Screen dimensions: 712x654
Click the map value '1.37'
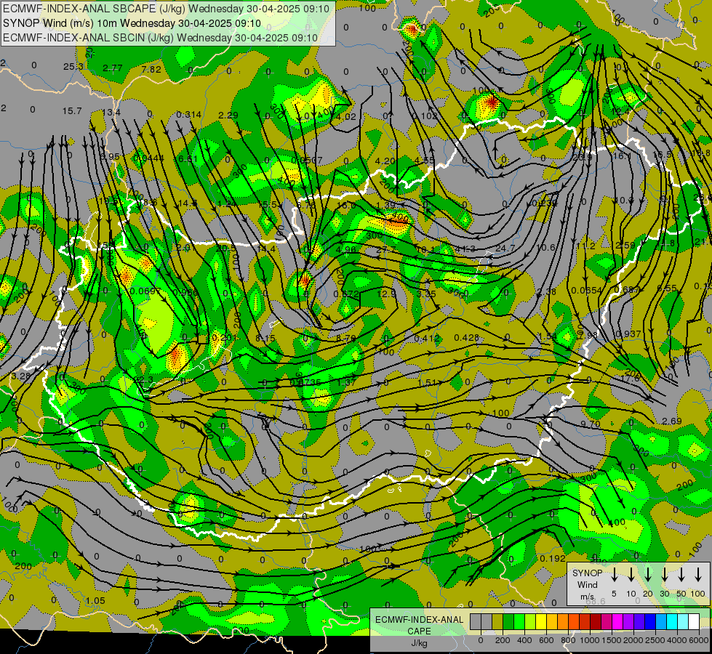[347, 383]
